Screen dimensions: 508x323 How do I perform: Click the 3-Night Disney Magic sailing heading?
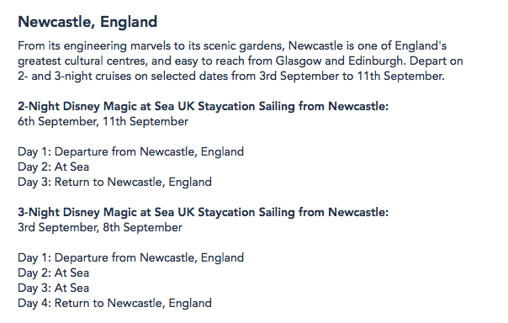tap(204, 212)
